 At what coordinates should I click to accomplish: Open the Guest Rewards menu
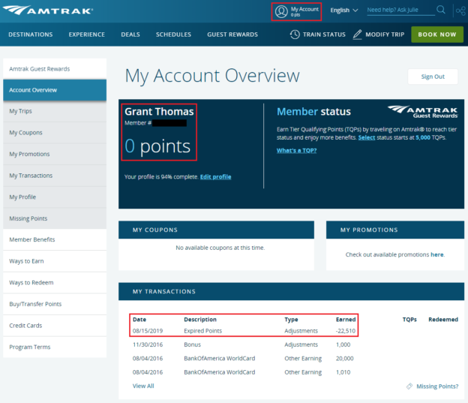[x=232, y=35]
